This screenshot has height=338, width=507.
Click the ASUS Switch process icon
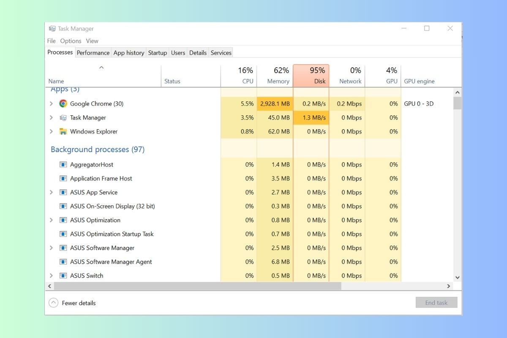point(63,275)
